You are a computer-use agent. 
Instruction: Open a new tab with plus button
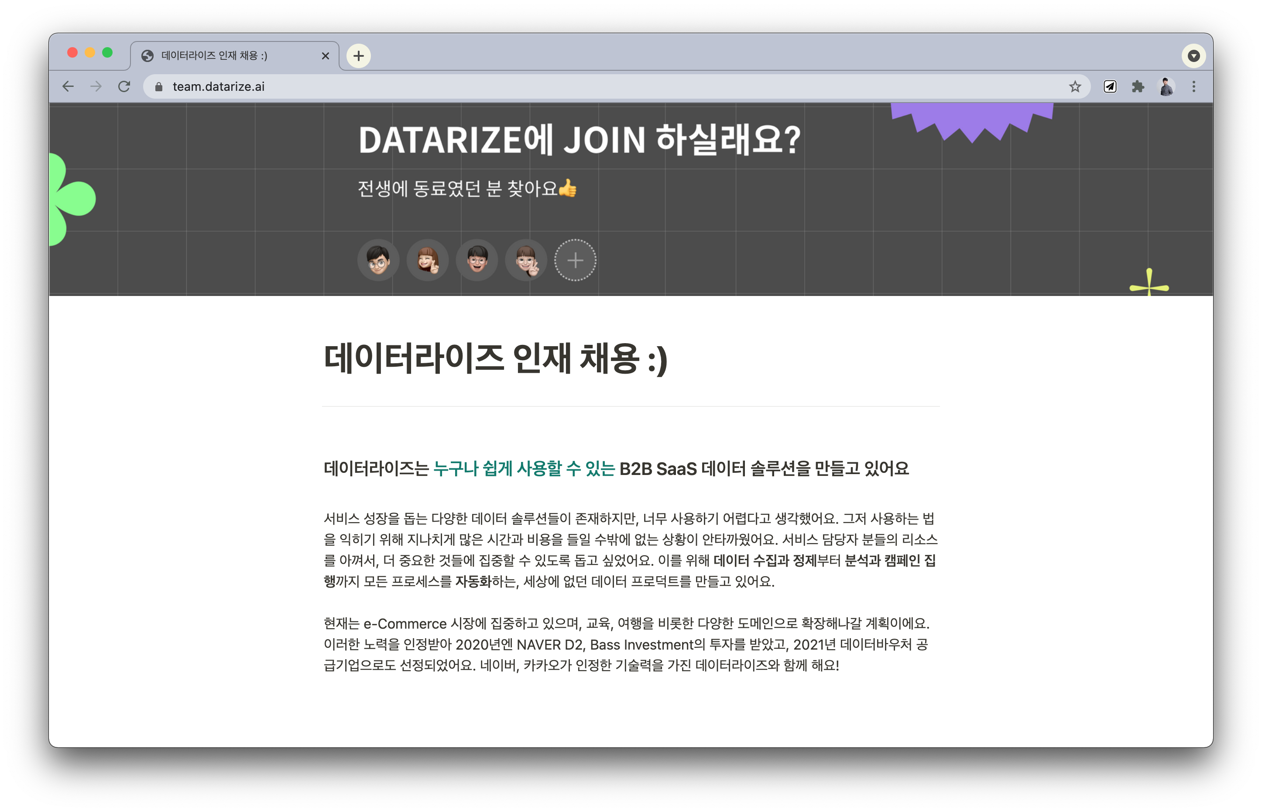pyautogui.click(x=359, y=56)
